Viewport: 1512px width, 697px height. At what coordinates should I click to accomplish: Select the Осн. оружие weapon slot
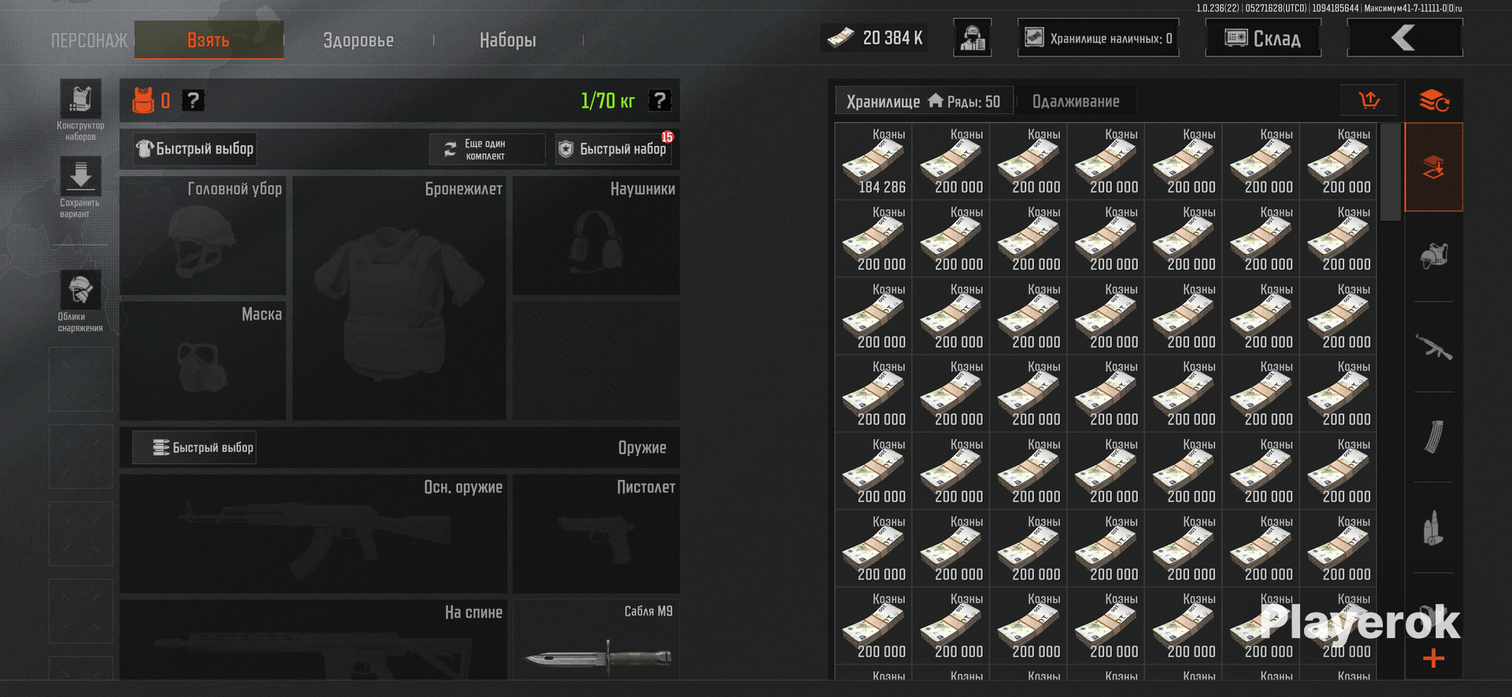tap(313, 533)
